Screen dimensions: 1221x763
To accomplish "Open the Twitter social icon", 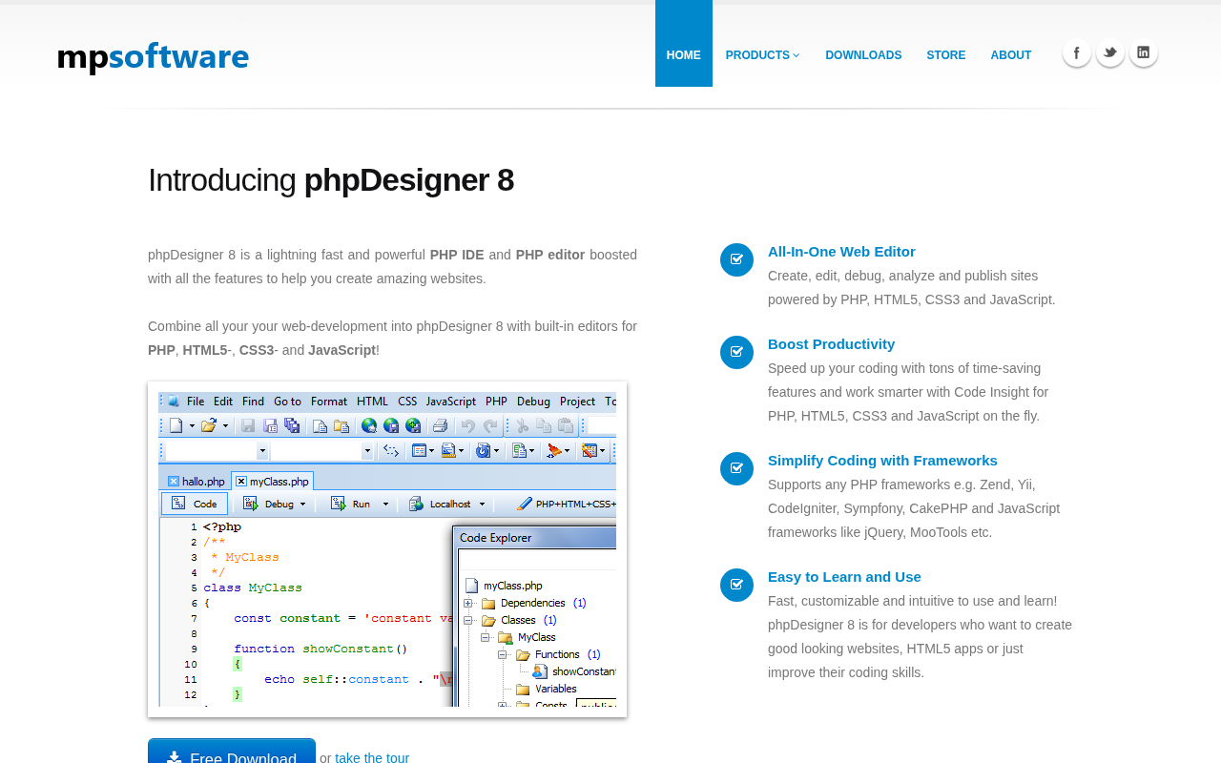I will point(1110,52).
